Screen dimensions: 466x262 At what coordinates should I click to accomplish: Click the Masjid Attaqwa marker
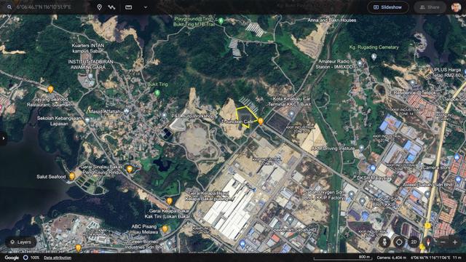pyautogui.click(x=126, y=111)
